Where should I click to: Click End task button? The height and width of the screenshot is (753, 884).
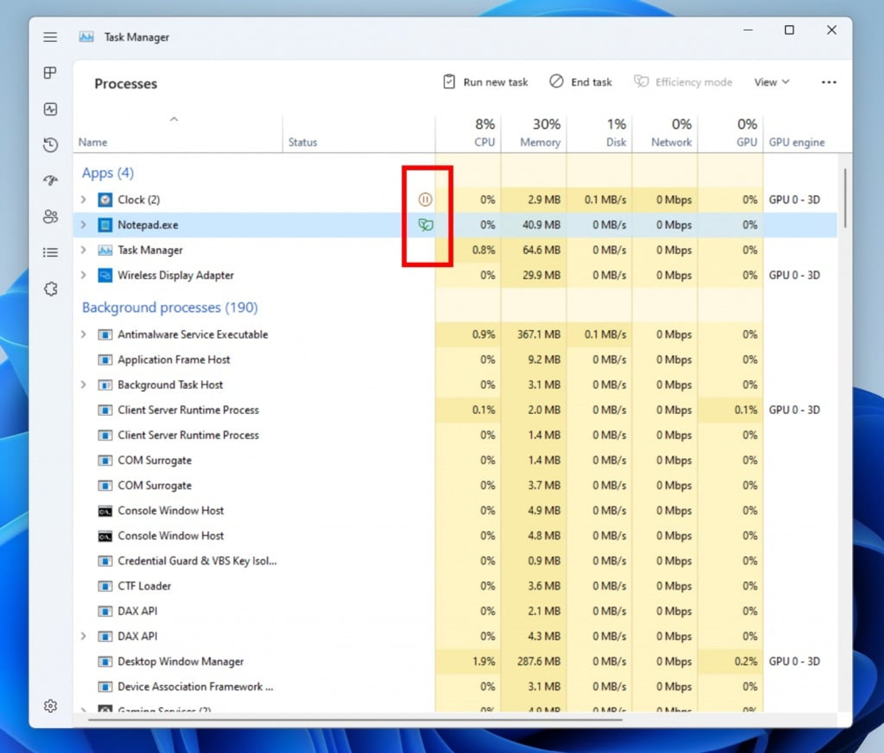(580, 82)
